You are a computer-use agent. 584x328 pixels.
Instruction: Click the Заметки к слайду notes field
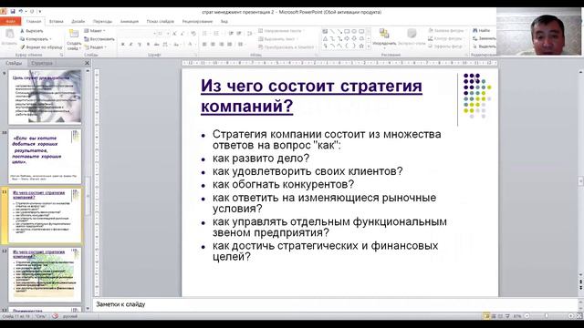(x=335, y=304)
